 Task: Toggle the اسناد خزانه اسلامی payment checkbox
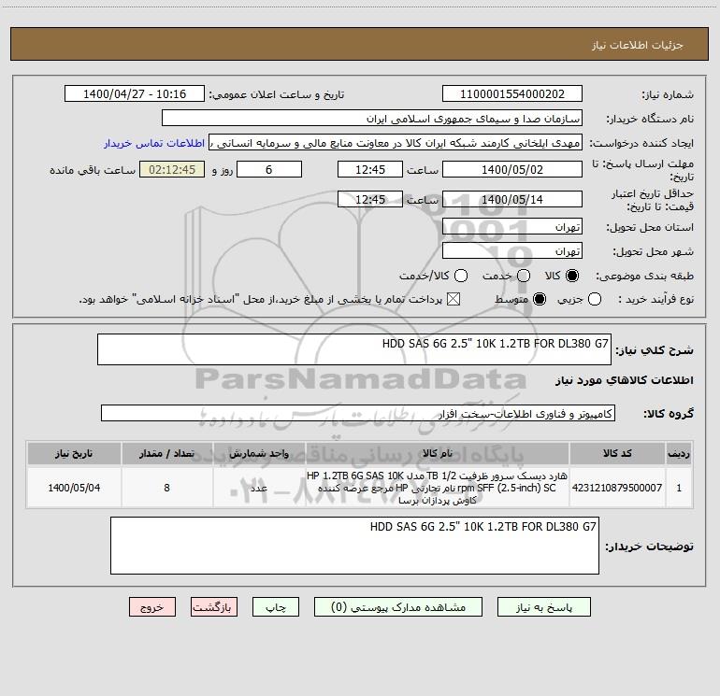(454, 300)
